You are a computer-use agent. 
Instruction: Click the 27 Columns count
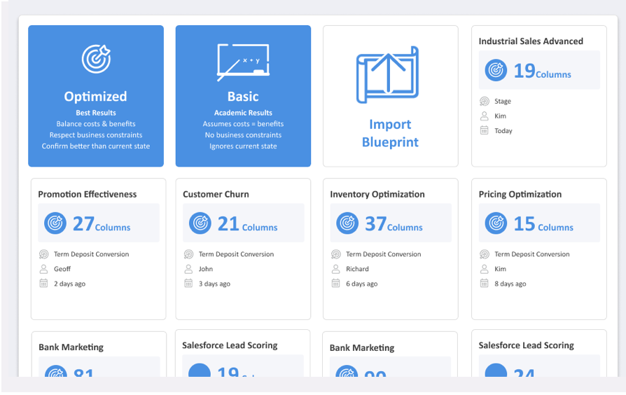pos(102,223)
